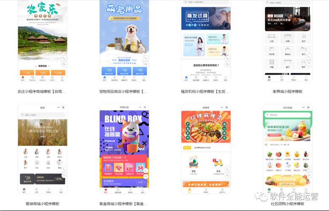Screen dimensions: 329x211
Task: Tap the profile icon in furniture template navbar
Action: tap(305, 77)
